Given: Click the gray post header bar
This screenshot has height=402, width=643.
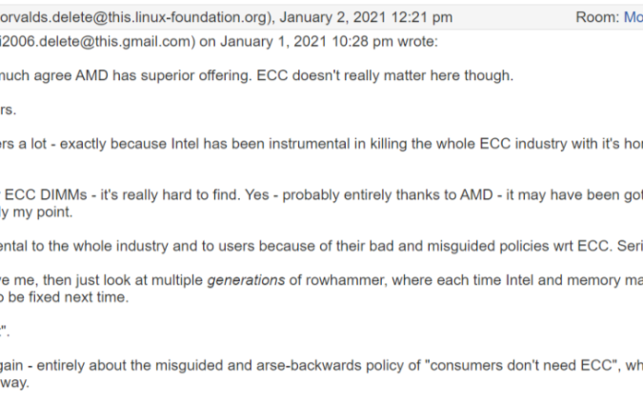Looking at the screenshot, I should [x=322, y=17].
